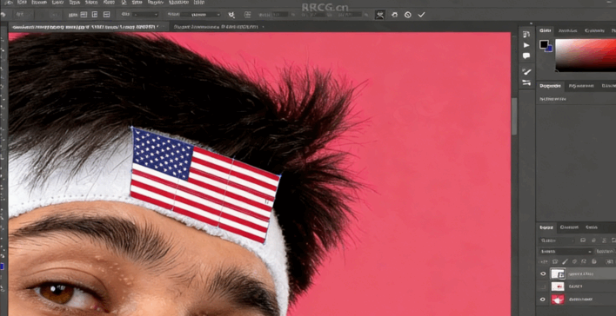Toggle lock position icon
Image resolution: width=616 pixels, height=316 pixels.
pos(575,261)
